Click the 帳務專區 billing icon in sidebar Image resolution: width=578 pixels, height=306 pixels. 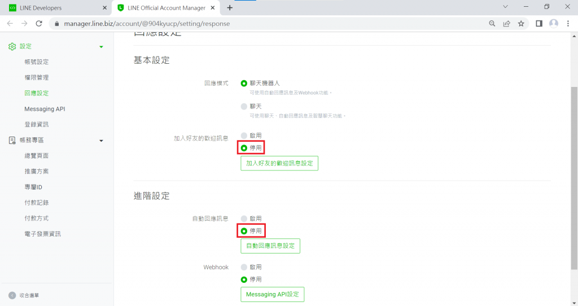coord(12,140)
